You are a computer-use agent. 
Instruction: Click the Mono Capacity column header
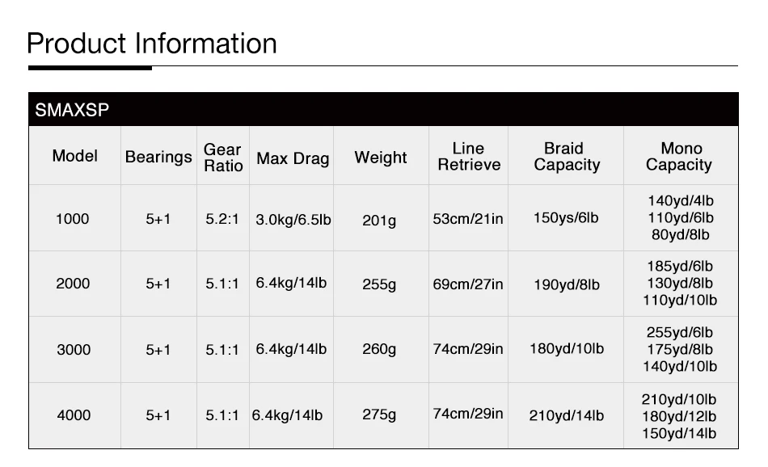681,156
